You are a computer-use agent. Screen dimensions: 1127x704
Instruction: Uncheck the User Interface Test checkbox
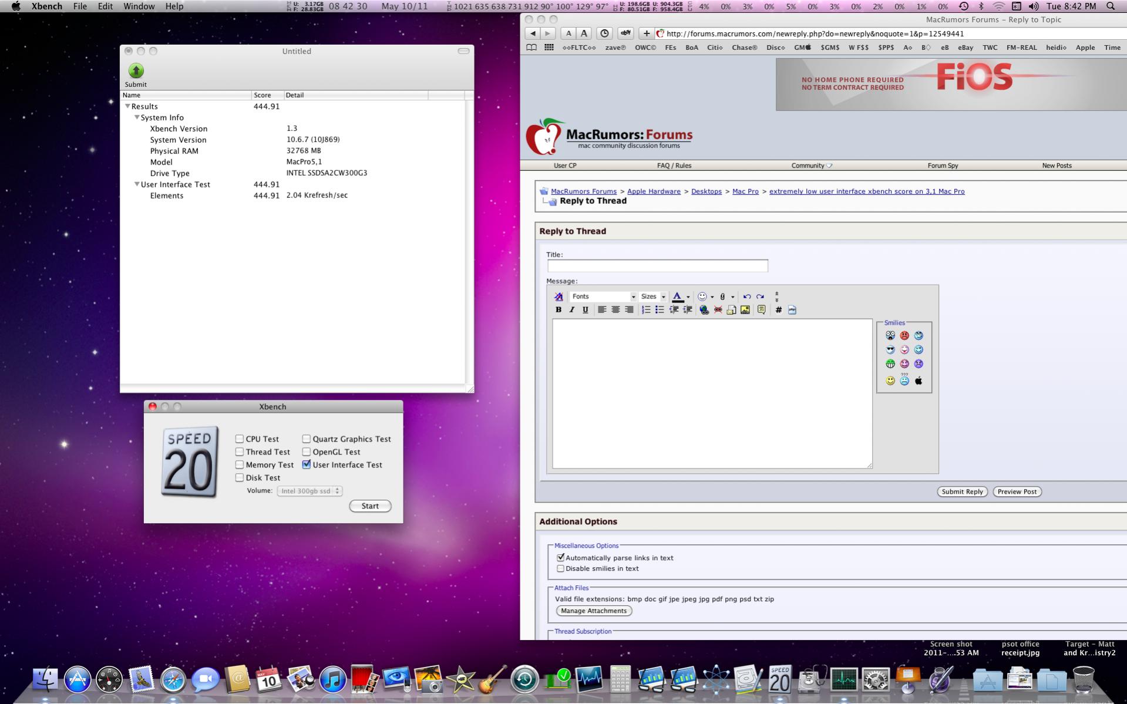tap(307, 464)
